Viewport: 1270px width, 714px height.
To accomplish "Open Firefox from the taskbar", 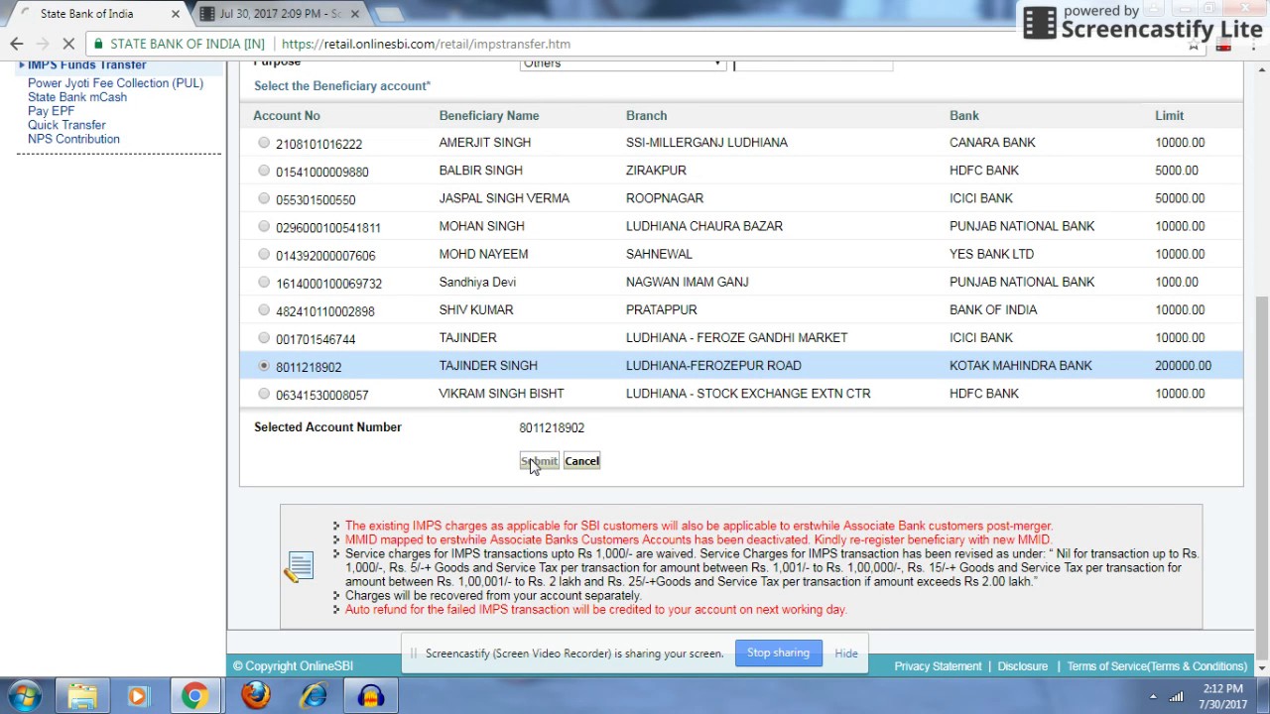I will pos(255,696).
